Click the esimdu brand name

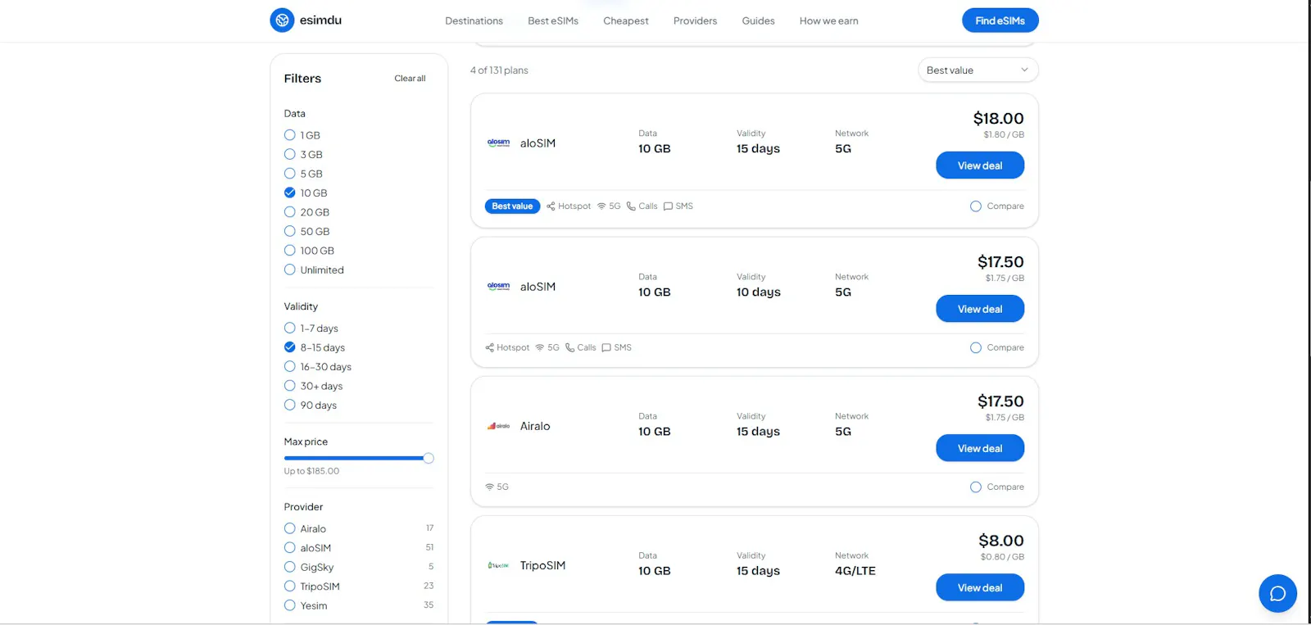pos(320,20)
